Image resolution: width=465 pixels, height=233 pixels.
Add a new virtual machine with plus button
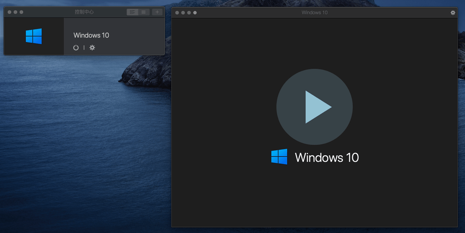coord(157,12)
